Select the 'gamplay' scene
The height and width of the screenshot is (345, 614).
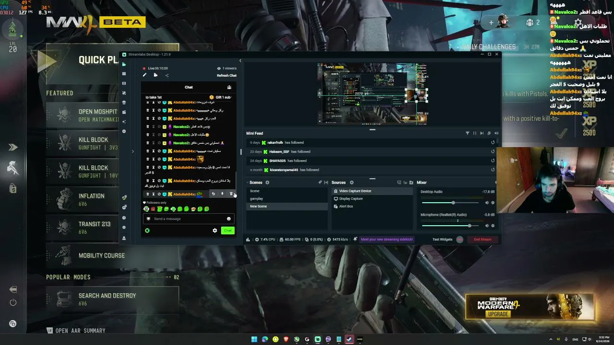pos(287,198)
